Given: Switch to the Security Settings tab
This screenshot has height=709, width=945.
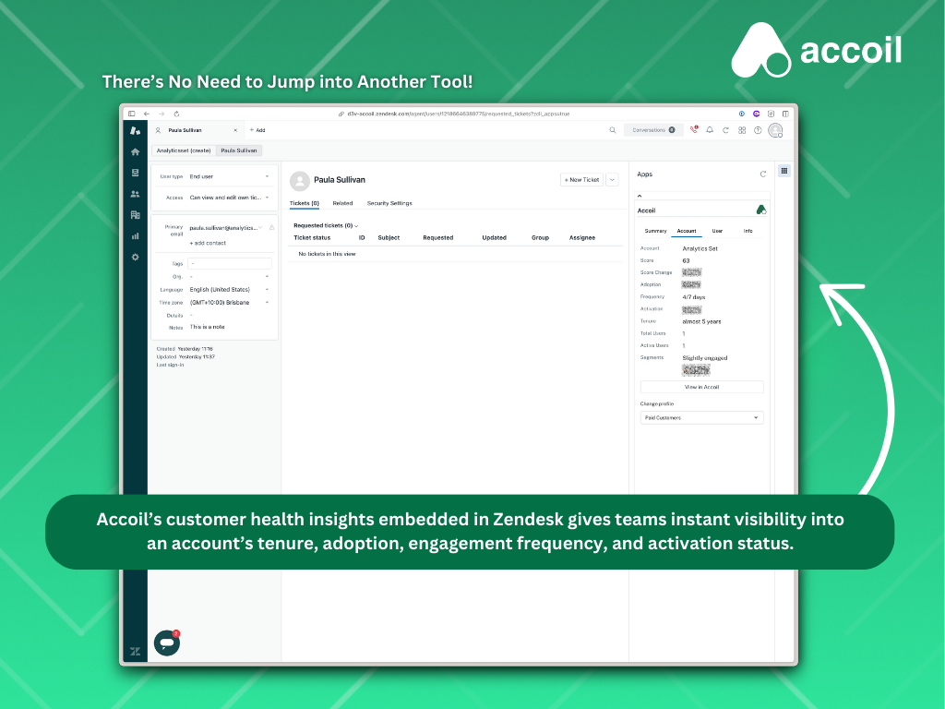Looking at the screenshot, I should point(389,203).
